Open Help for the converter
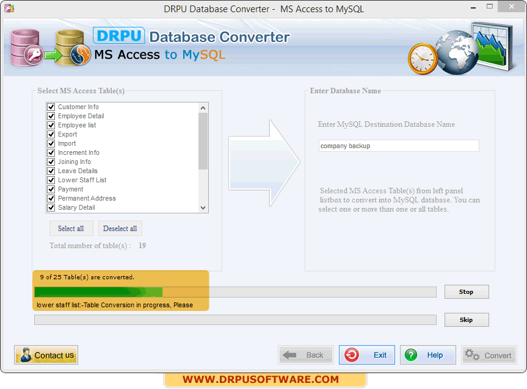The width and height of the screenshot is (527, 389). (428, 355)
